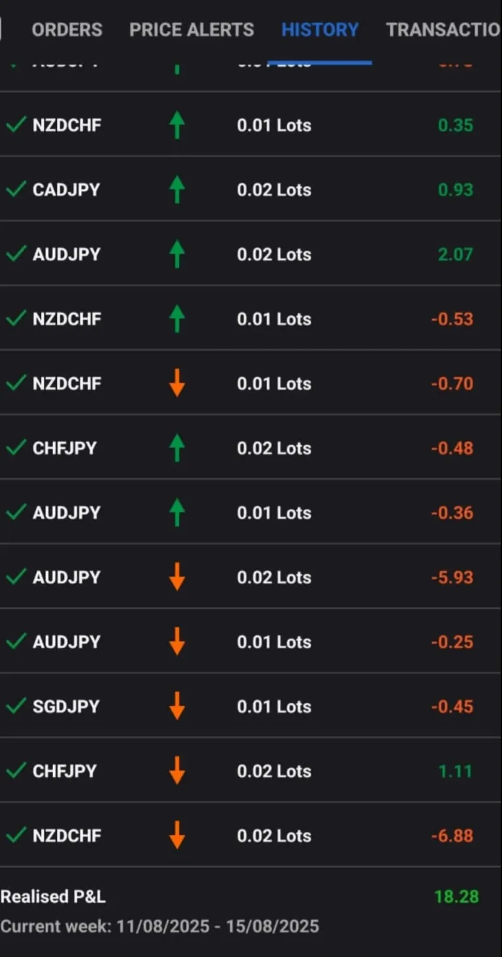Open the ORDERS tab

coord(67,29)
